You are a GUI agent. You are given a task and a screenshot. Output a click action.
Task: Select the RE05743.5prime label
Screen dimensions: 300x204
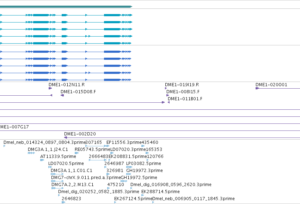tap(93, 149)
